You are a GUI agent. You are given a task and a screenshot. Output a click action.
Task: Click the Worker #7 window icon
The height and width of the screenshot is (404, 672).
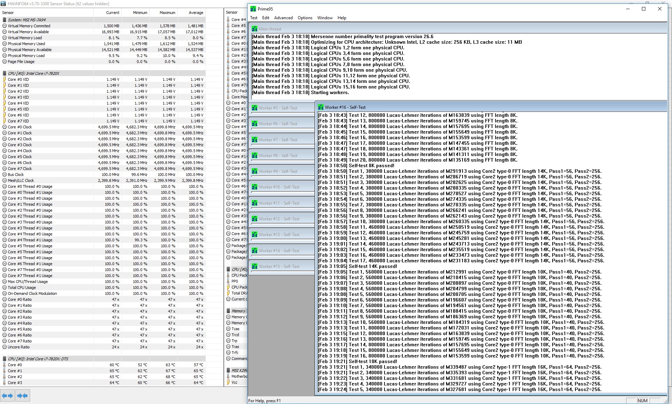pos(255,140)
